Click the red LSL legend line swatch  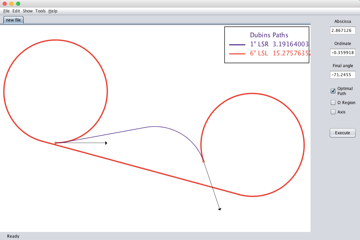[x=237, y=53]
